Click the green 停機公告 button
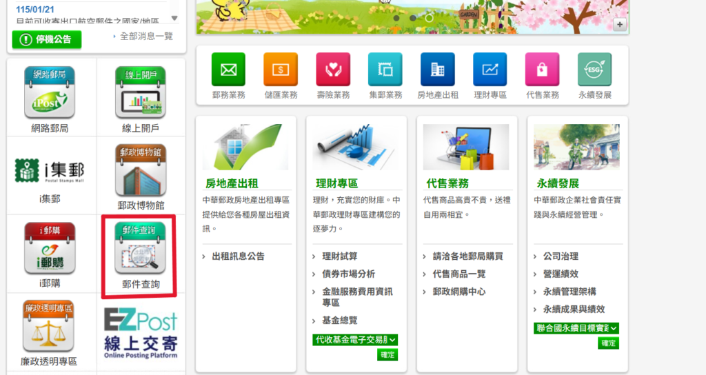The height and width of the screenshot is (375, 706). [47, 39]
